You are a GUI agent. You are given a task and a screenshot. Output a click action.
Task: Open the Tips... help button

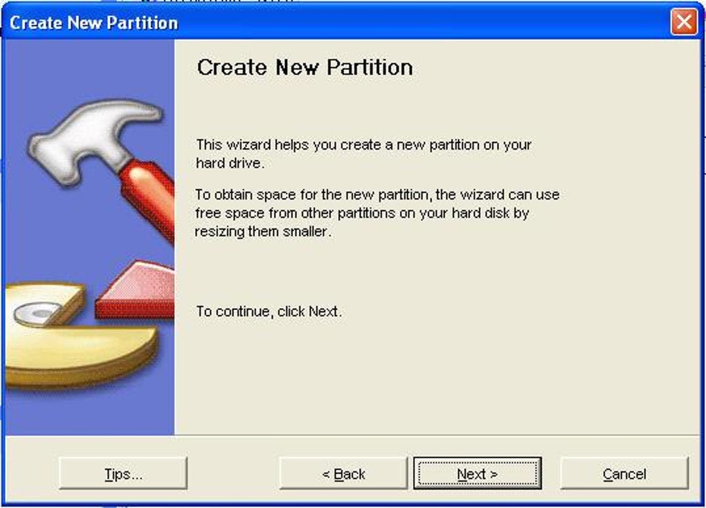pyautogui.click(x=123, y=474)
